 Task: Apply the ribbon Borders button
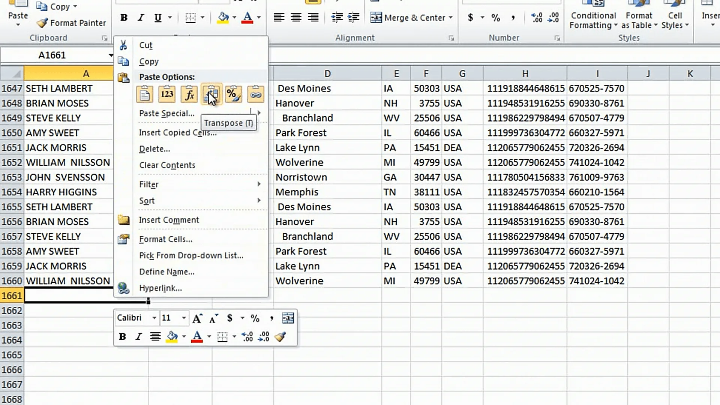190,18
